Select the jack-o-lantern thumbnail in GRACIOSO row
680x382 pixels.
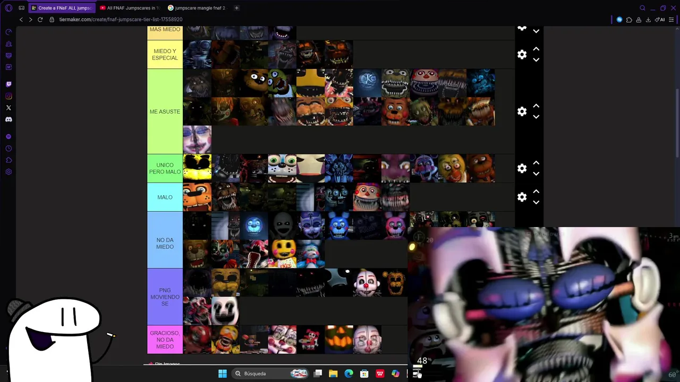click(339, 340)
